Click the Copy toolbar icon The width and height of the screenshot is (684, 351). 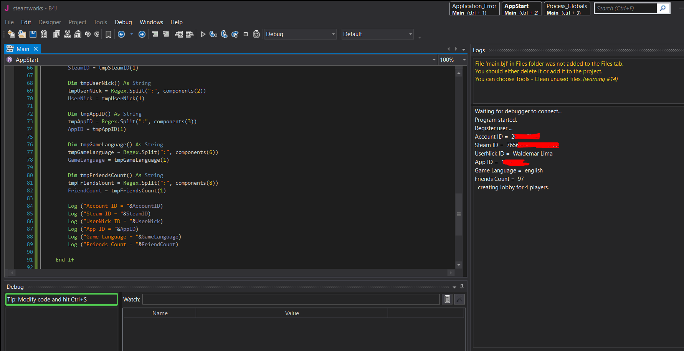[57, 34]
